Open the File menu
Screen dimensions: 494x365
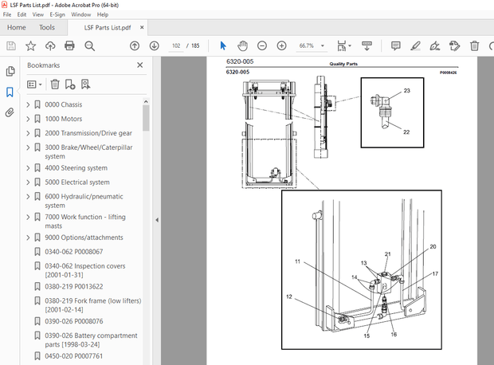(7, 14)
